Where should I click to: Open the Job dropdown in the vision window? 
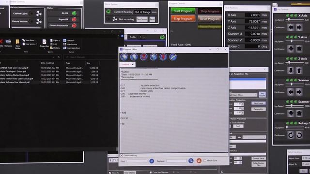tap(254, 137)
